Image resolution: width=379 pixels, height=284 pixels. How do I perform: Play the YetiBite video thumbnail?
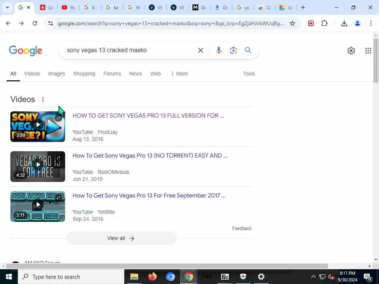click(x=38, y=206)
